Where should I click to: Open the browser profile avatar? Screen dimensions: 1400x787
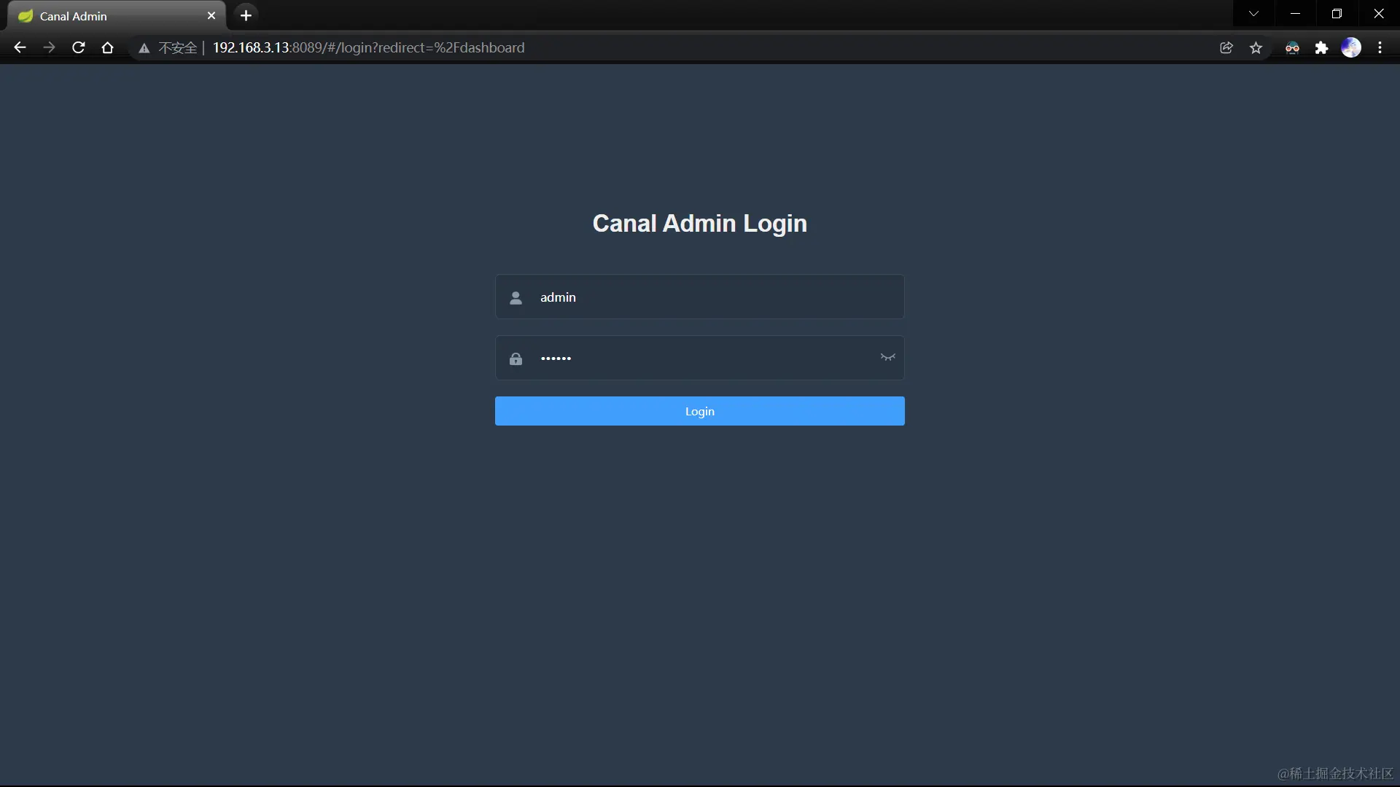(1351, 48)
